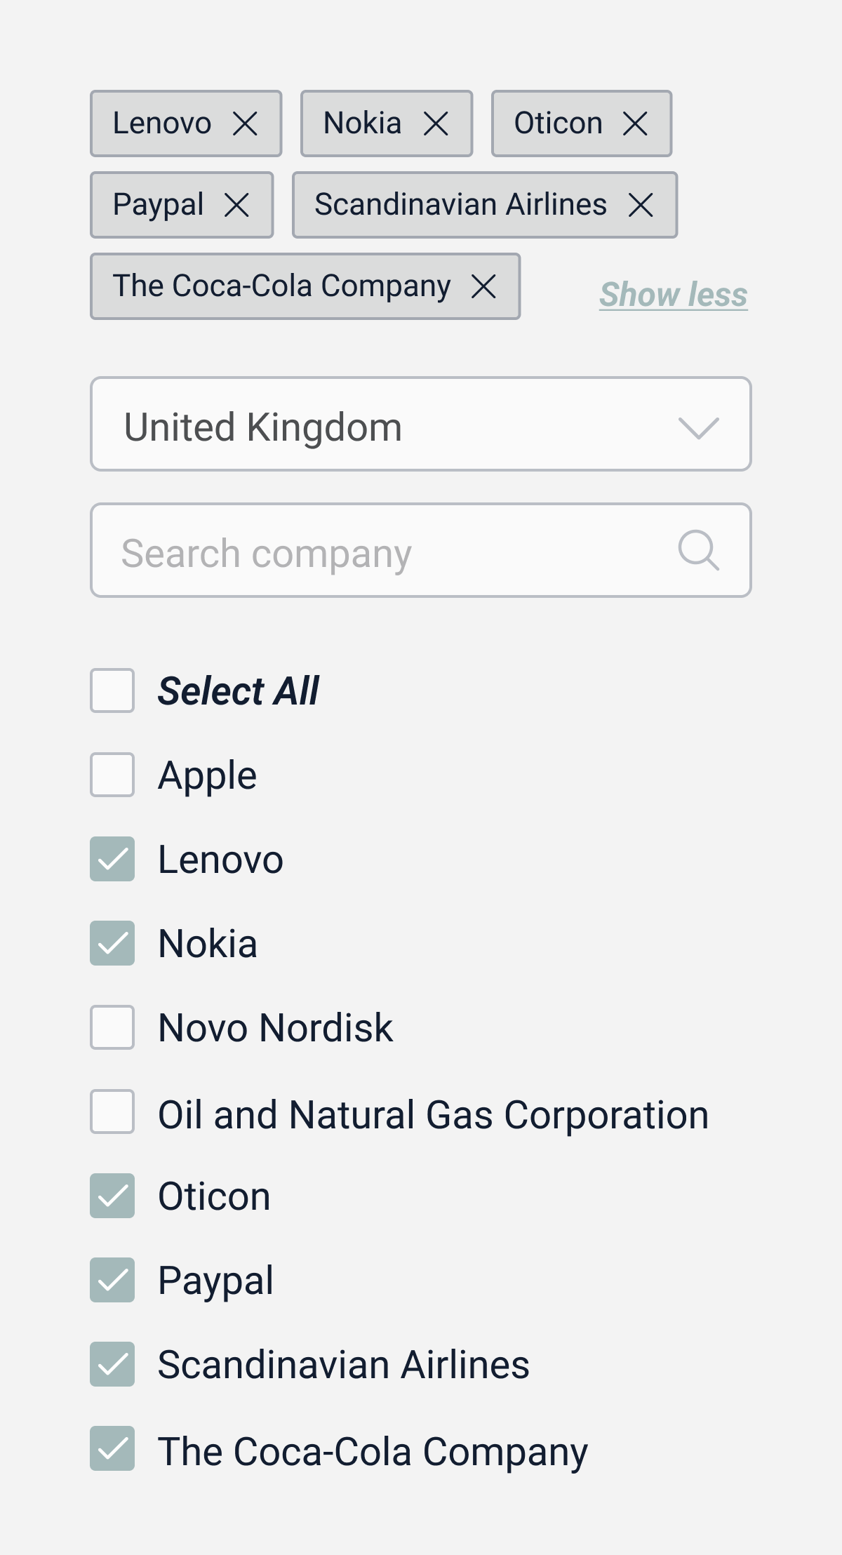Click the dropdown chevron arrow icon
This screenshot has height=1555, width=842.
699,427
